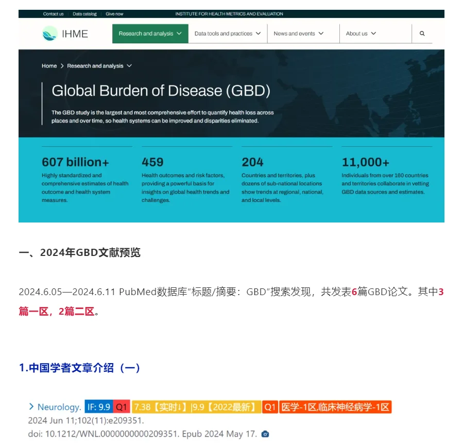The width and height of the screenshot is (463, 446).
Task: Expand Research and analysis nav dropdown
Action: click(x=150, y=33)
